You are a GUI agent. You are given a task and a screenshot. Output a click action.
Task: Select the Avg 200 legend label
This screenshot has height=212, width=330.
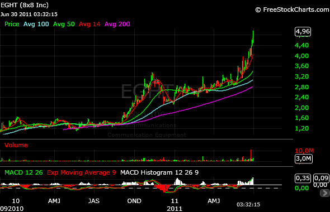point(117,24)
